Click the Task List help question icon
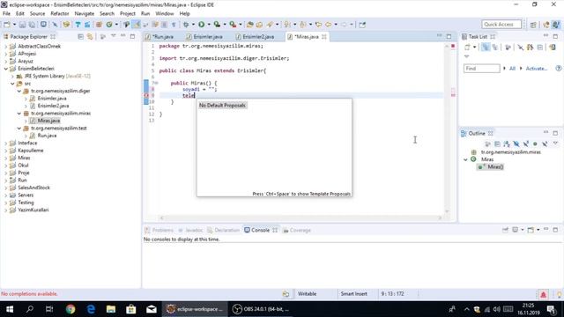 (558, 69)
